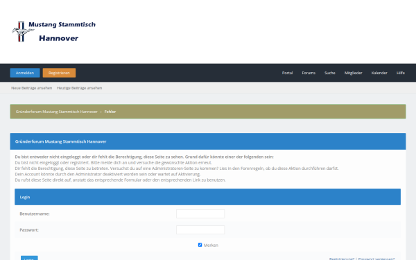Open the Portal menu item
The height and width of the screenshot is (260, 416).
[287, 73]
